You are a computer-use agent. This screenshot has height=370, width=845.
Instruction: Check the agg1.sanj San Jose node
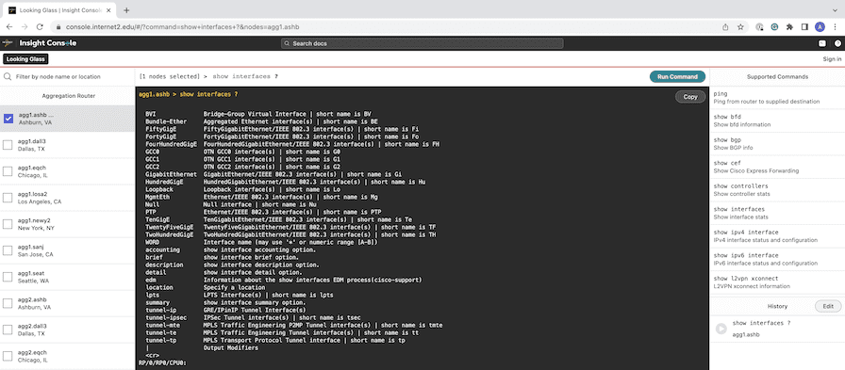pos(8,250)
